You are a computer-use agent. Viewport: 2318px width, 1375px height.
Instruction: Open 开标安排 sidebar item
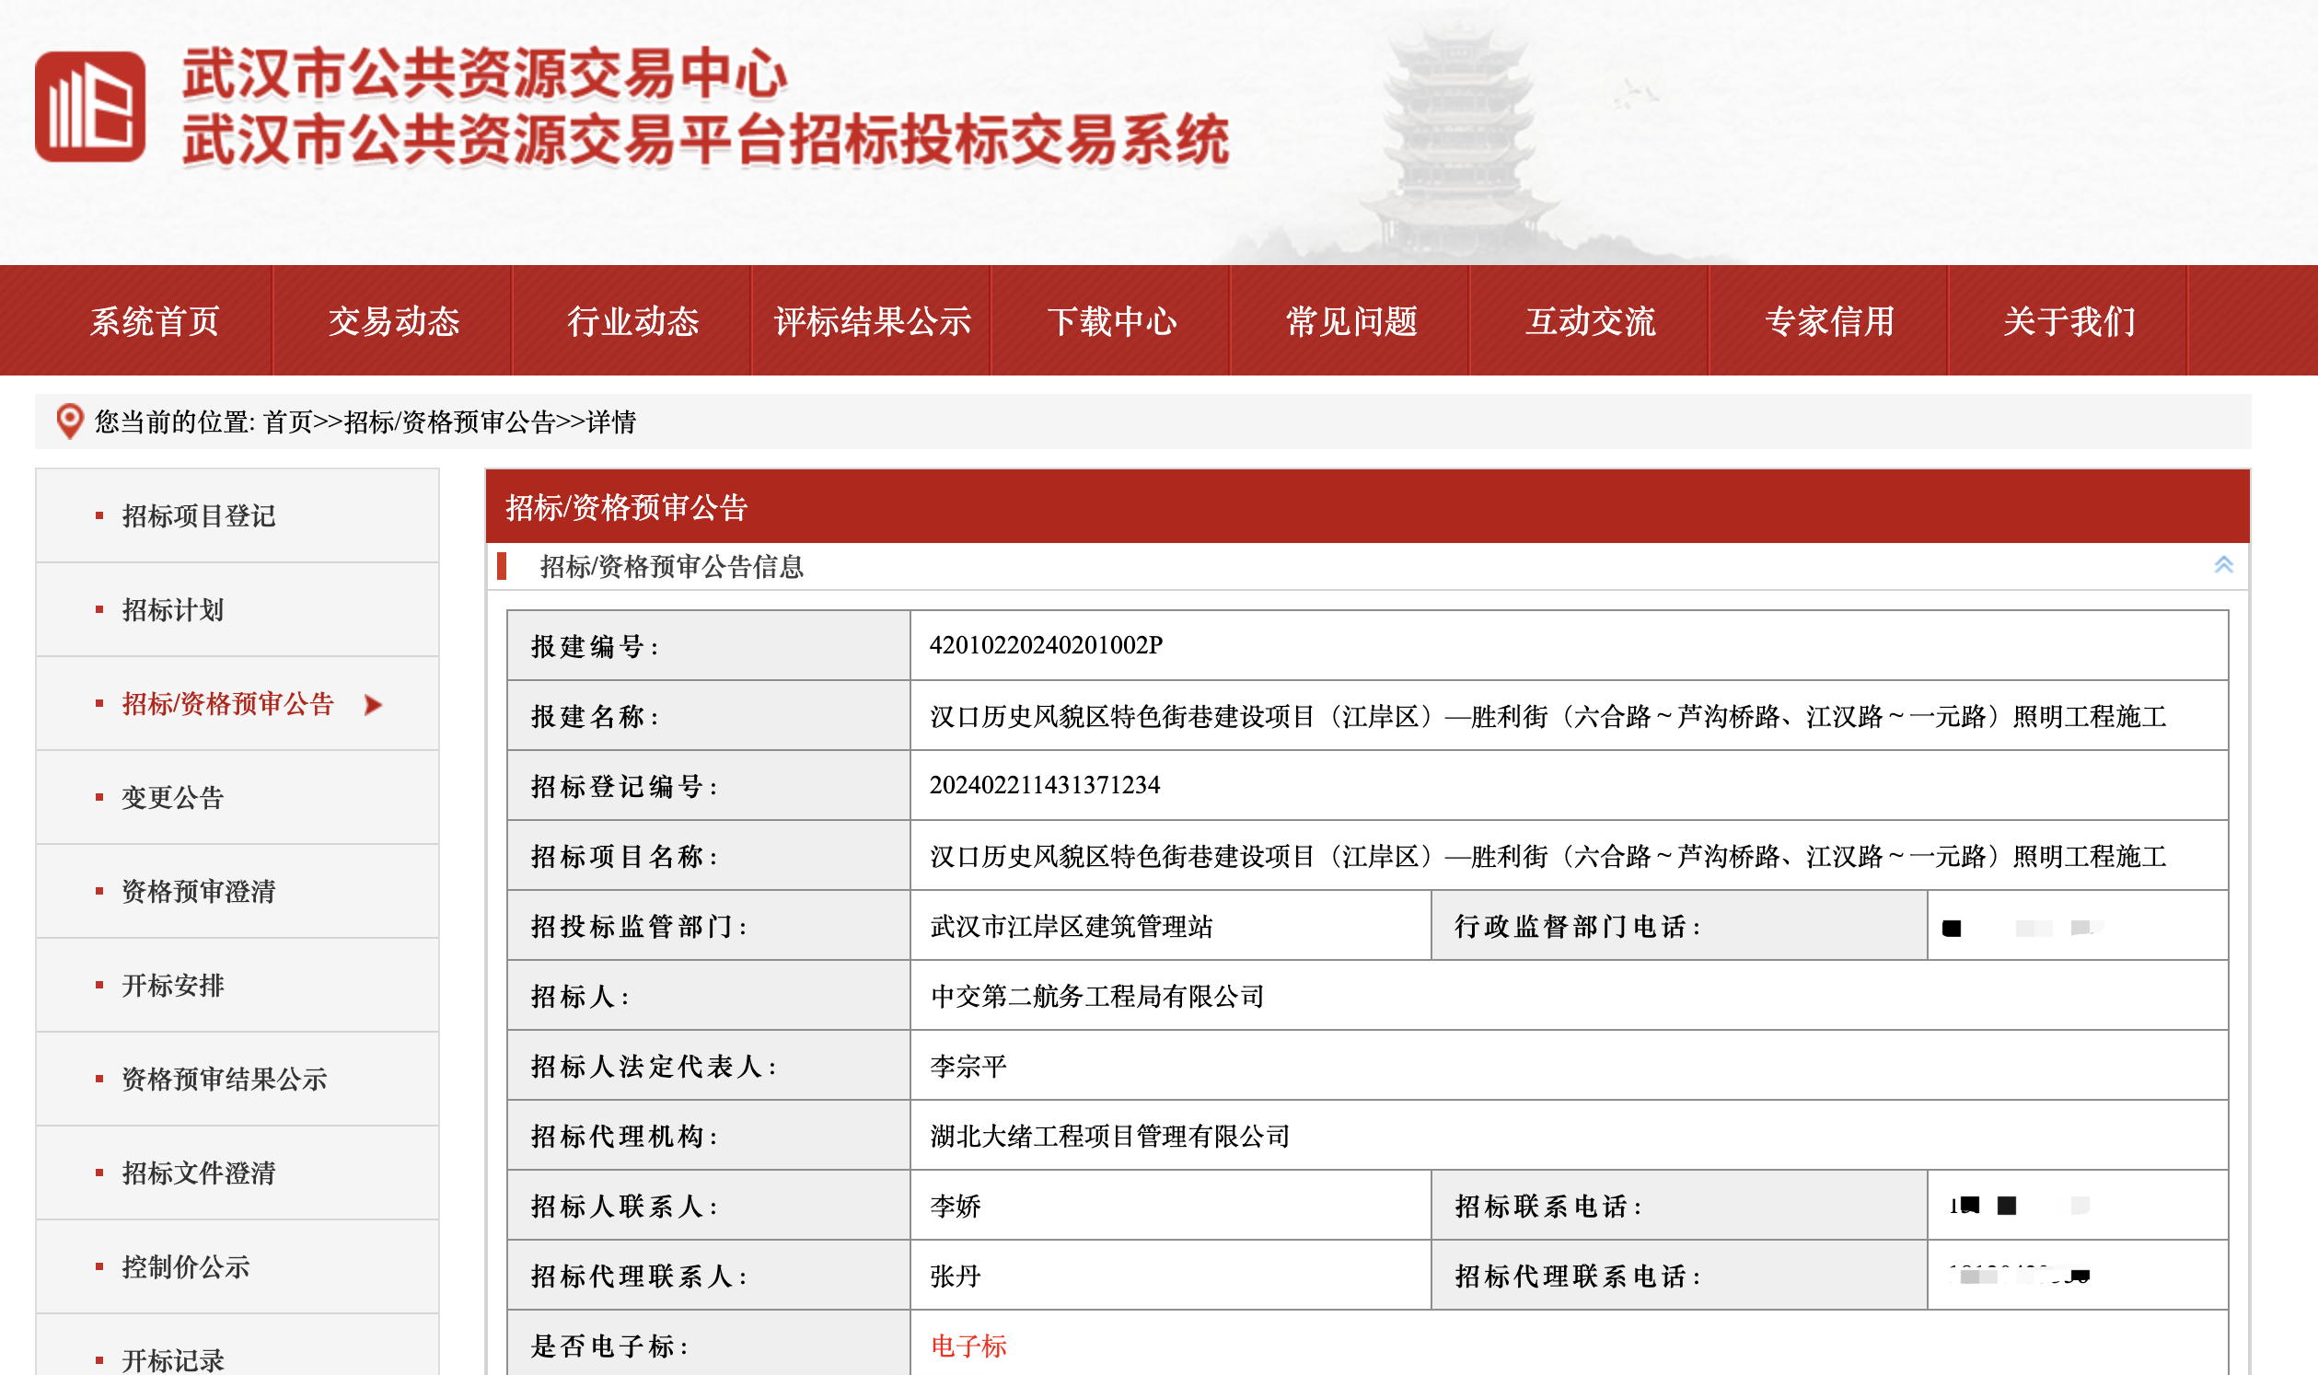pos(172,985)
